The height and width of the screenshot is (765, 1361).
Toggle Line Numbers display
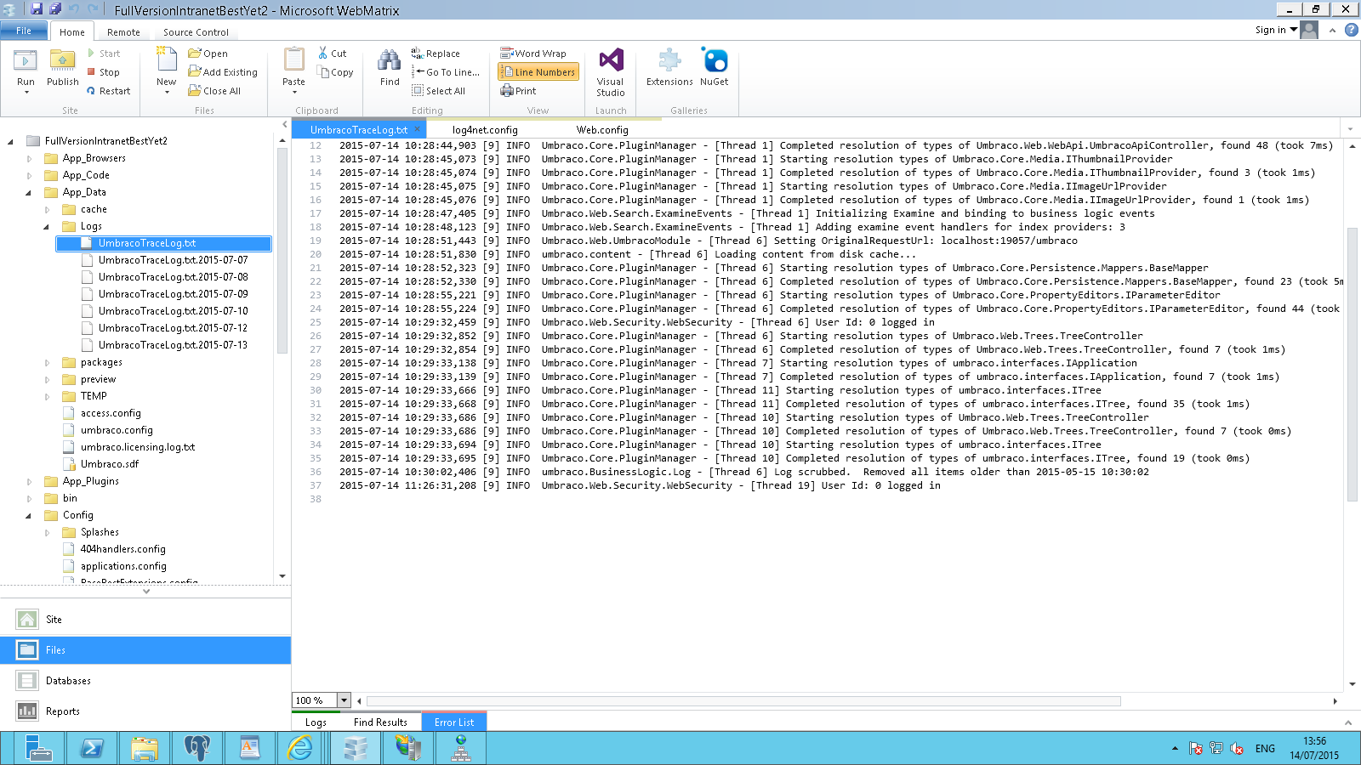(538, 72)
